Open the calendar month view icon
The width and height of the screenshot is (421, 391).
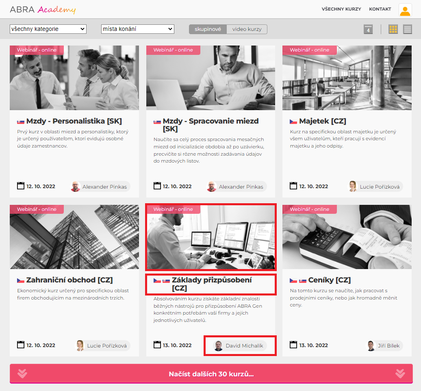(368, 29)
